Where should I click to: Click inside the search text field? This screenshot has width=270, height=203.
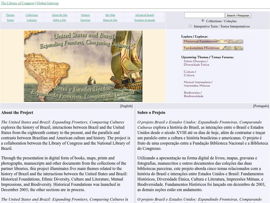tap(204, 15)
